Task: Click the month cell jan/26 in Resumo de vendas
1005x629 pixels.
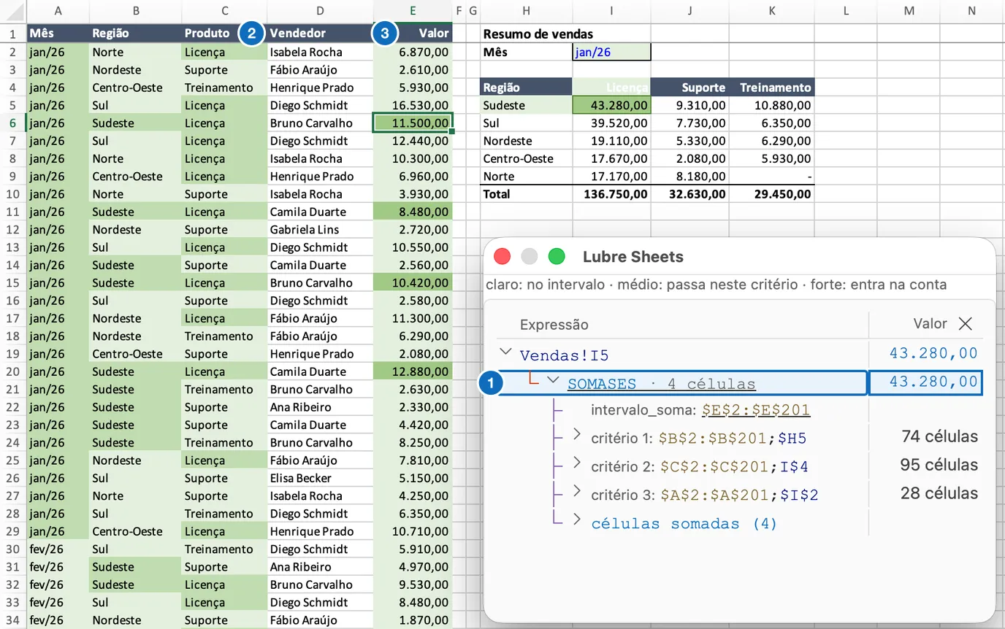Action: click(611, 52)
